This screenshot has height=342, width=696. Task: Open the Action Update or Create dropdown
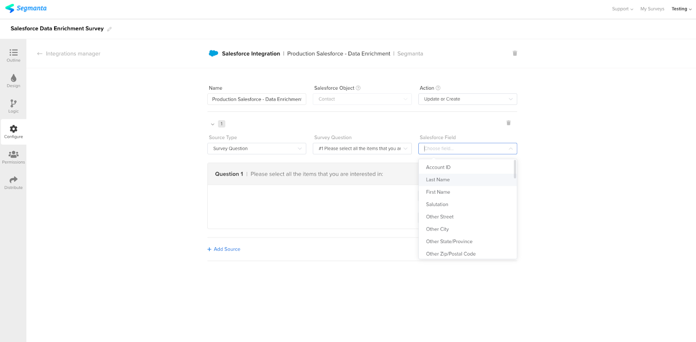(467, 99)
